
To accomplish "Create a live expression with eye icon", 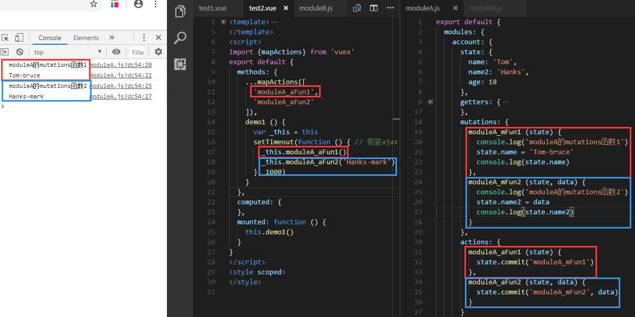I will 116,52.
